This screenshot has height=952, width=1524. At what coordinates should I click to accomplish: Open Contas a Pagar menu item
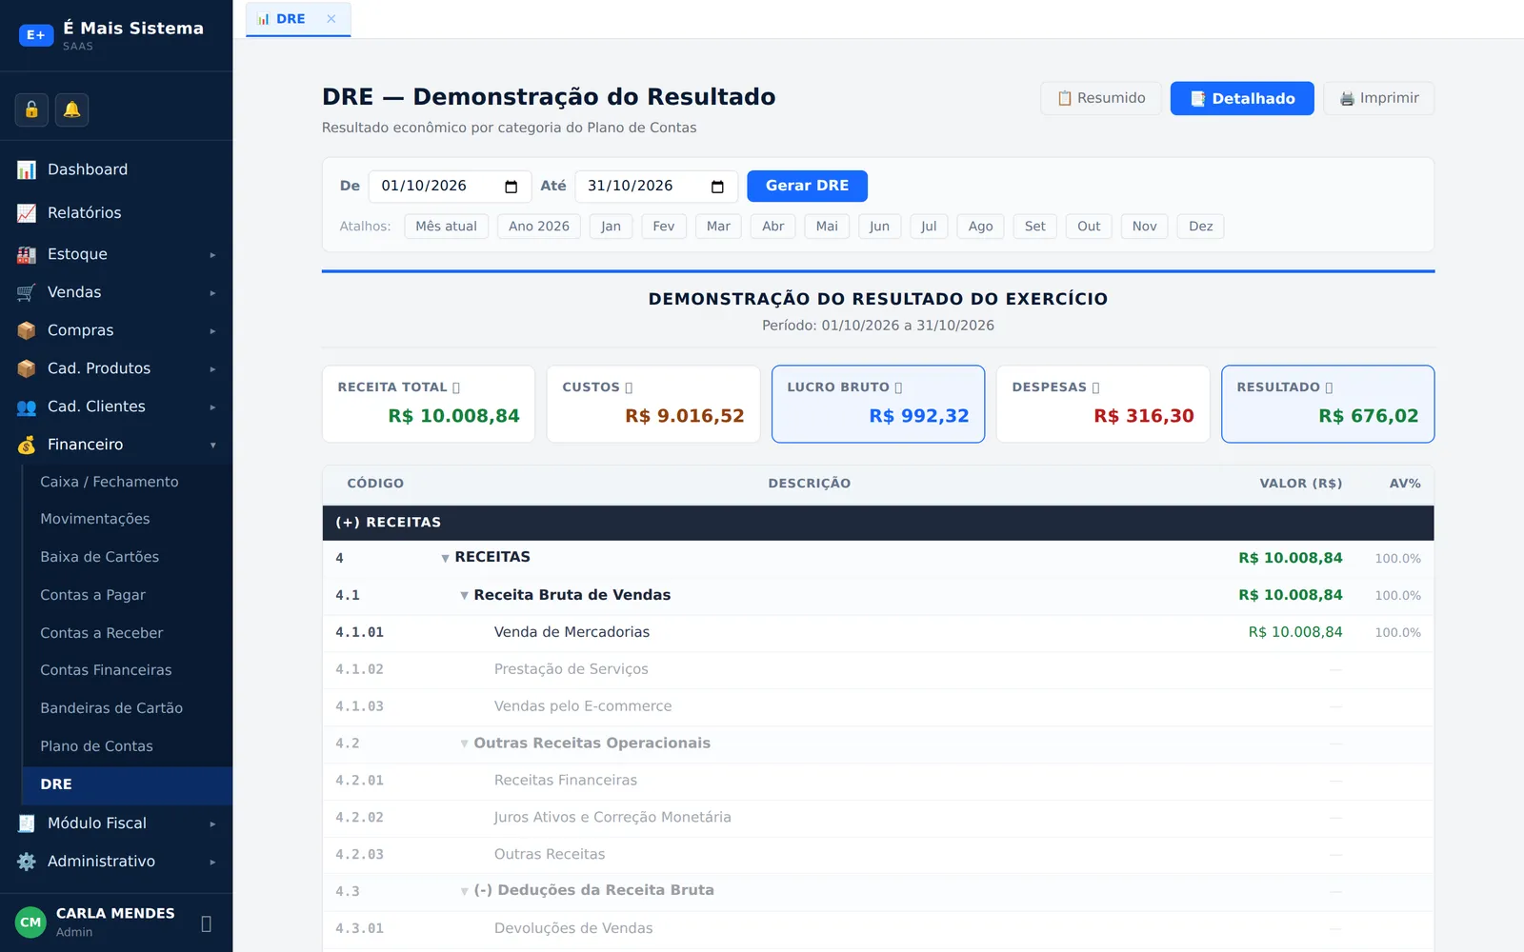[x=92, y=595]
